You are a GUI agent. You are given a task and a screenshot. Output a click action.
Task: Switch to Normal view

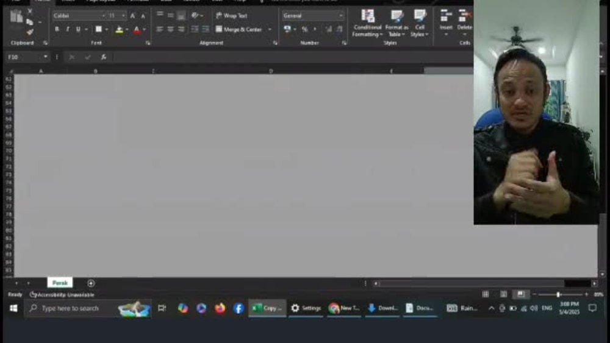486,294
